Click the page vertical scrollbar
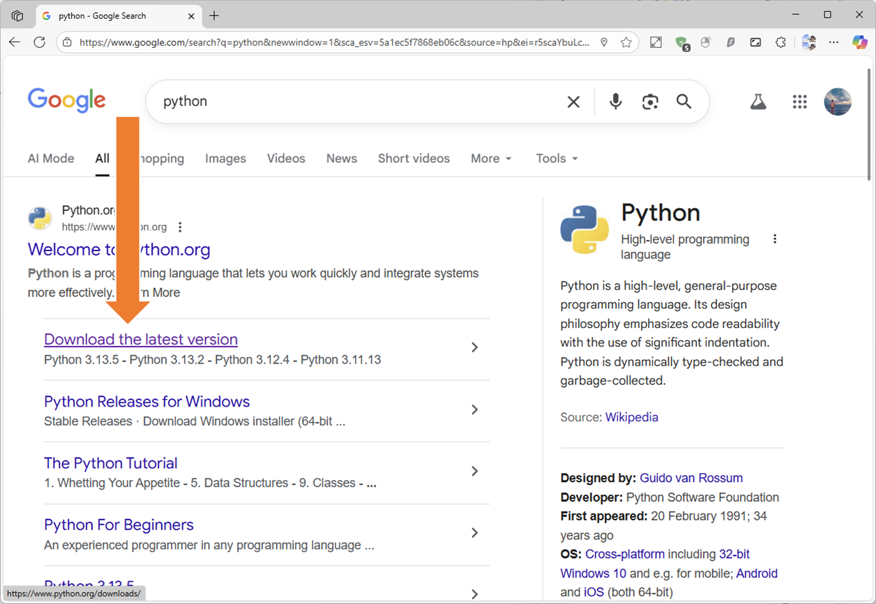This screenshot has width=876, height=604. tap(868, 125)
